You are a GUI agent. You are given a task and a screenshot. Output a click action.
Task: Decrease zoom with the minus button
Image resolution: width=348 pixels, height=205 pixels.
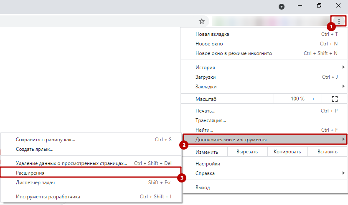(282, 99)
